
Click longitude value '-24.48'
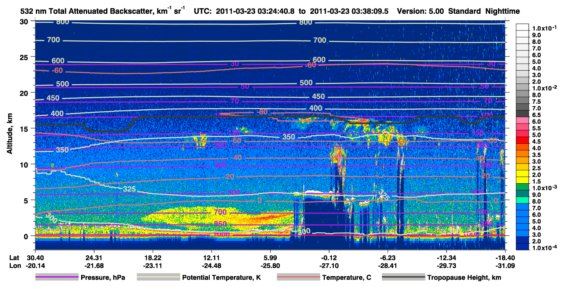click(x=211, y=266)
